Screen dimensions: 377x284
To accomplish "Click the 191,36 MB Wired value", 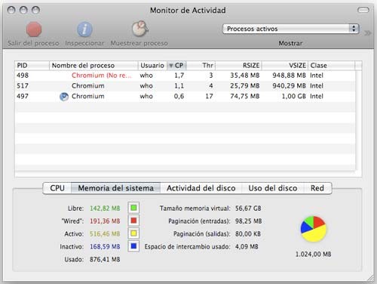I will pyautogui.click(x=105, y=221).
